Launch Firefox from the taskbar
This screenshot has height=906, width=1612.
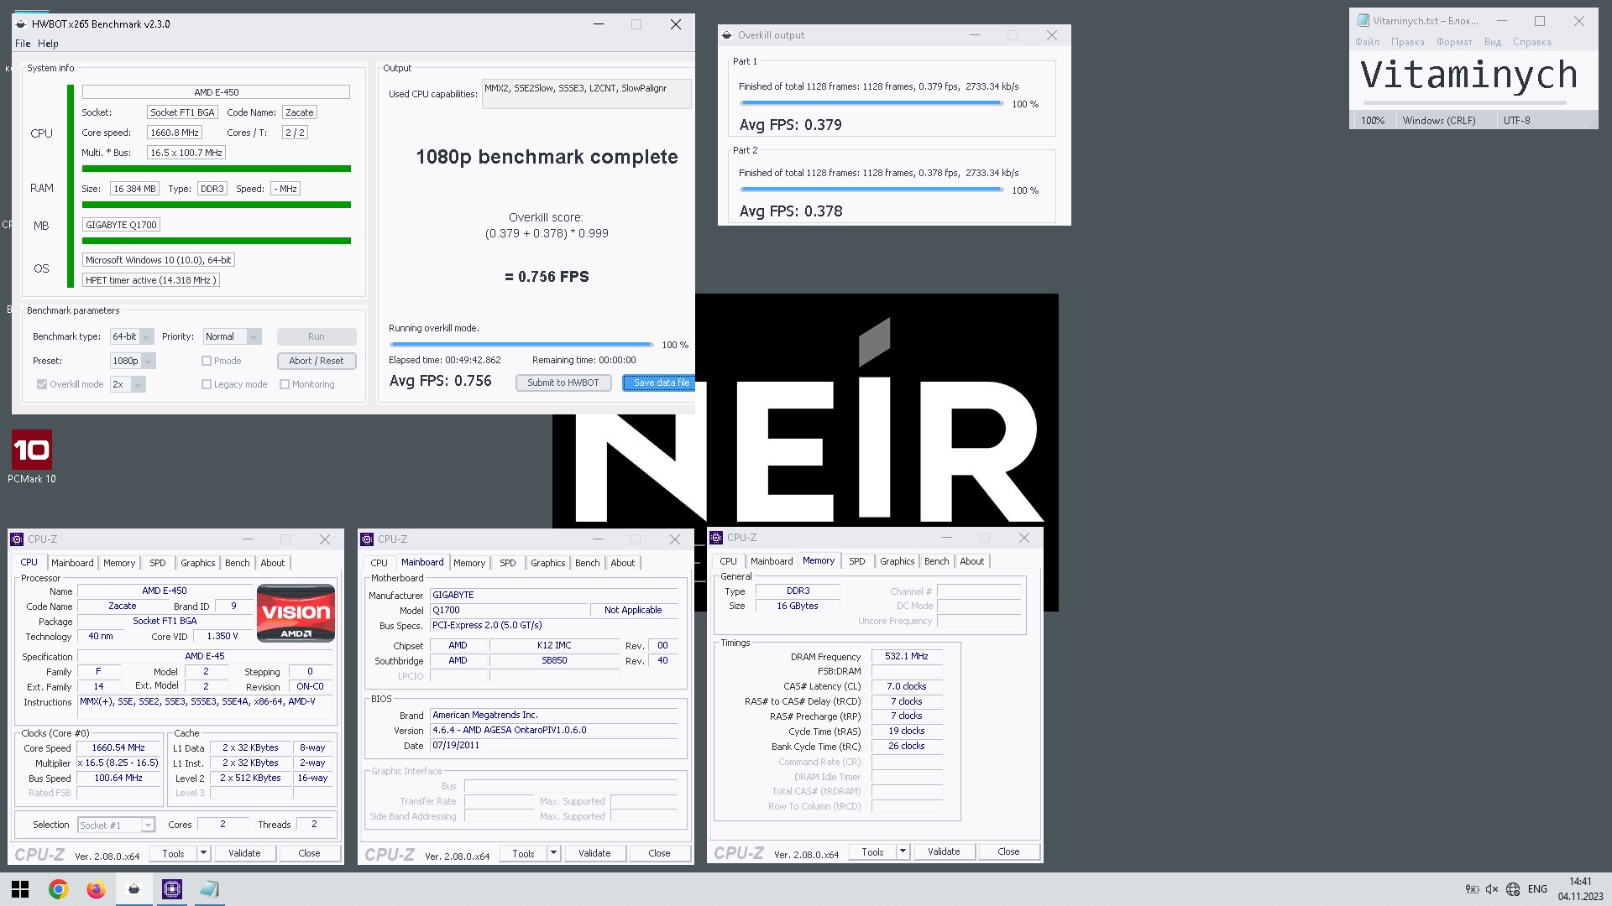(x=96, y=889)
